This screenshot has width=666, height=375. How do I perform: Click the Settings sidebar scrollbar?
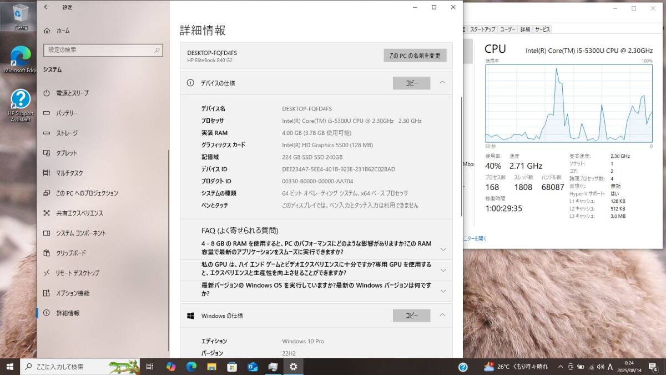click(x=168, y=250)
